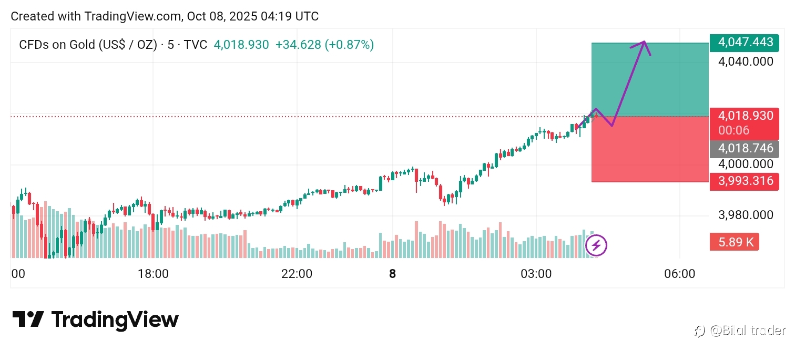Image resolution: width=795 pixels, height=351 pixels.
Task: Open the CFDs on Gold symbol title
Action: (x=88, y=45)
